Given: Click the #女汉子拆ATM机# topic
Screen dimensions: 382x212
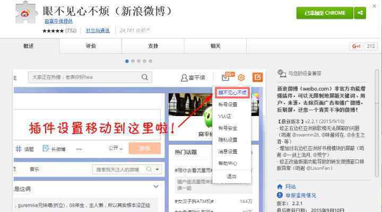Looking at the screenshot, I should 194,201.
